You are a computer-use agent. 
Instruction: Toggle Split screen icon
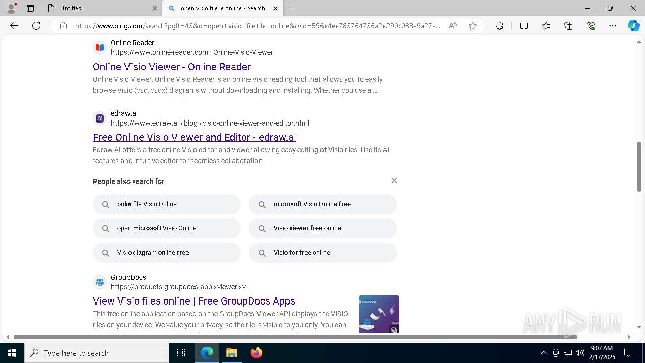pos(524,26)
